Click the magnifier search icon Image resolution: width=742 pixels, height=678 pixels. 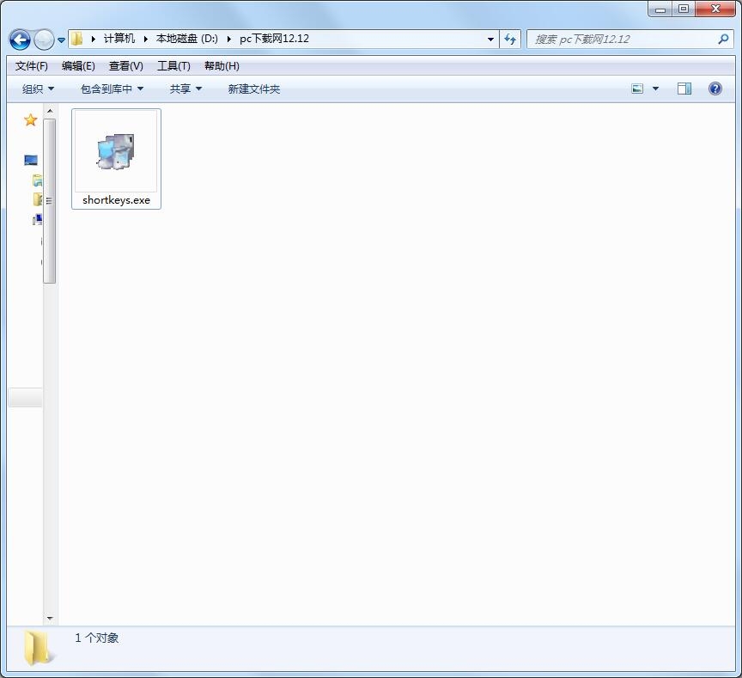pos(723,40)
